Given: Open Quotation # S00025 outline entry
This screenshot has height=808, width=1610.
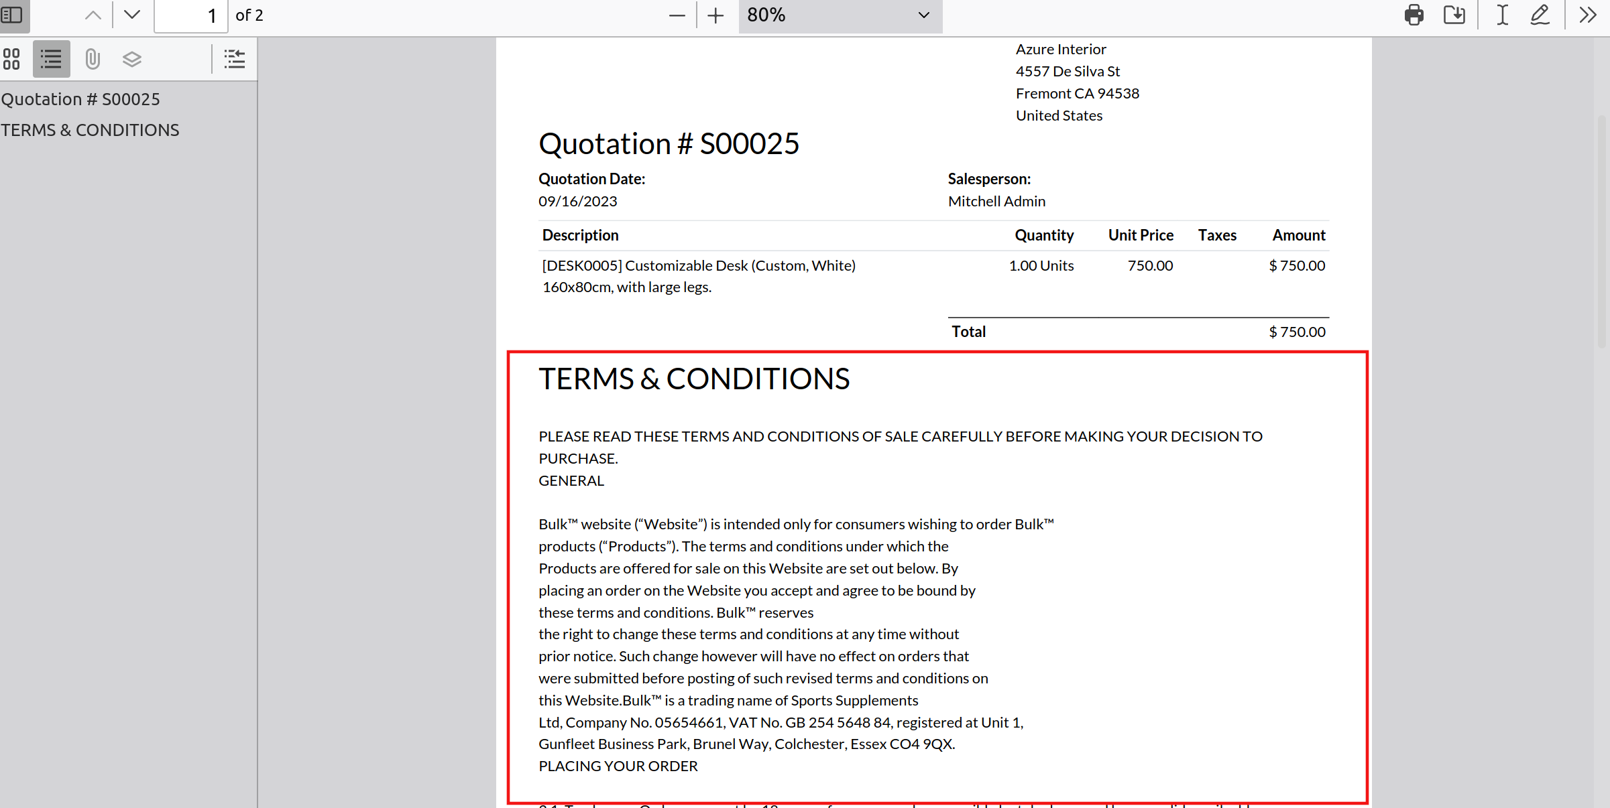Looking at the screenshot, I should point(80,99).
